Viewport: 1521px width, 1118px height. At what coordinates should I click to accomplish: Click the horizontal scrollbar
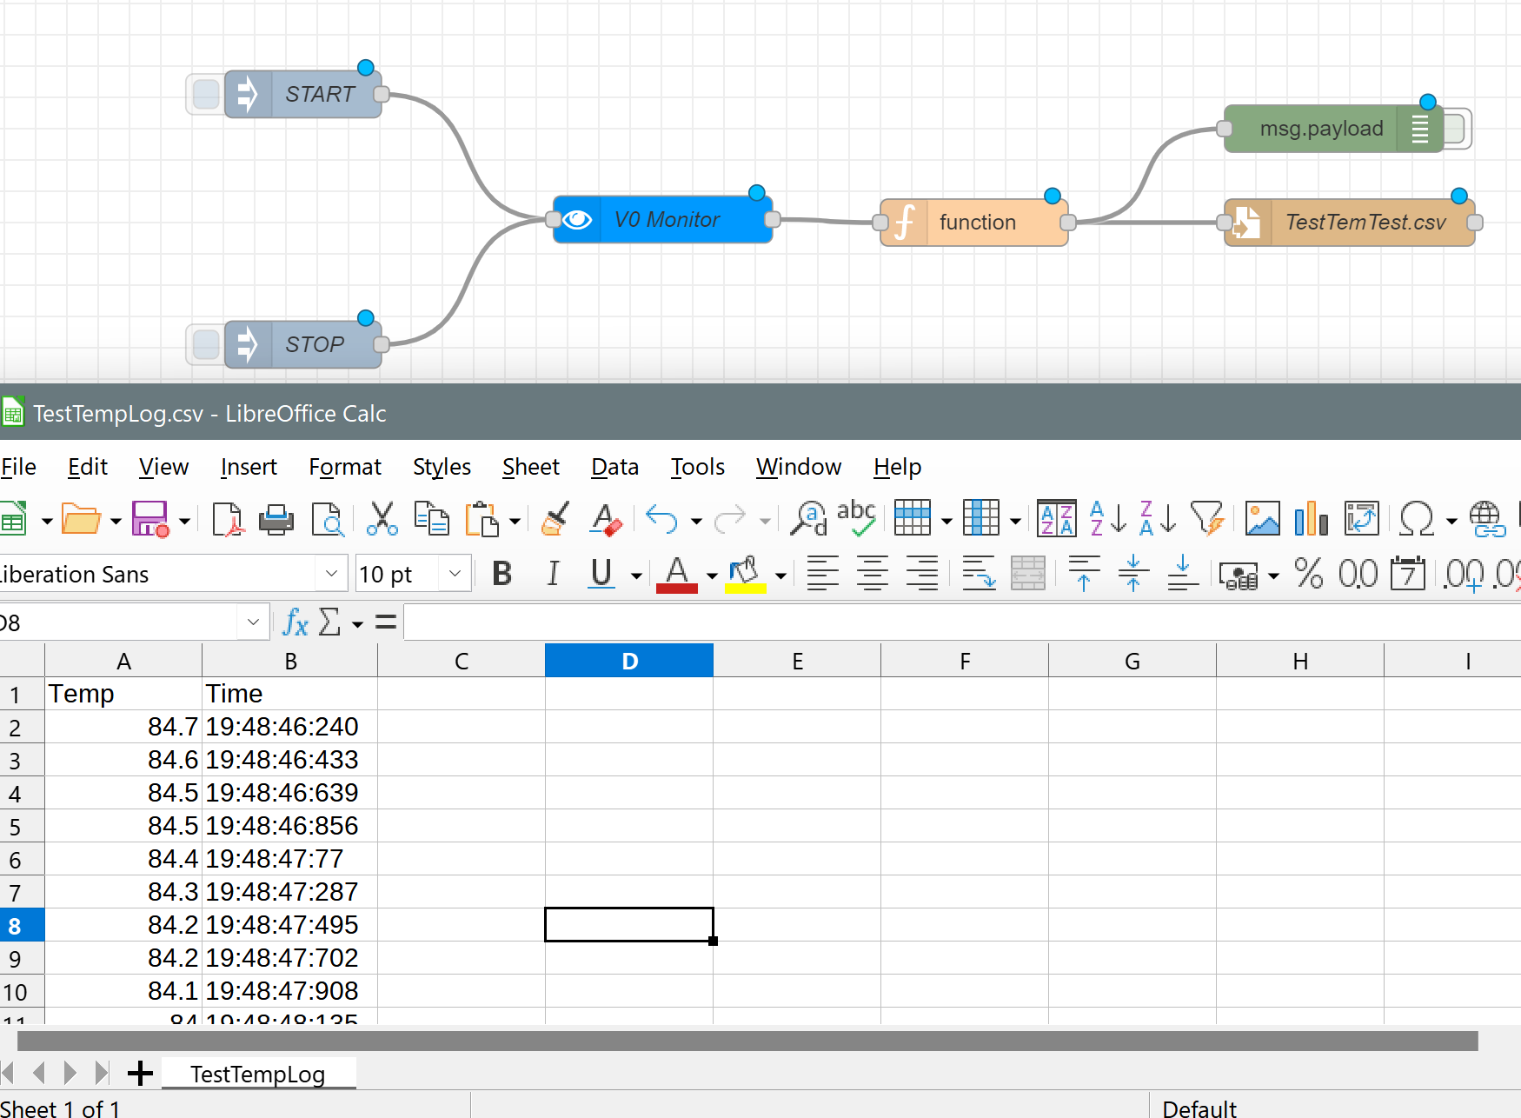(x=747, y=1041)
